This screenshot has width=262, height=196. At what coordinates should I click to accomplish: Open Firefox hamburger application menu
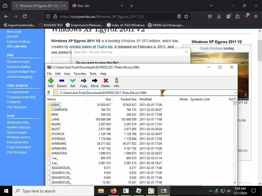256,16
